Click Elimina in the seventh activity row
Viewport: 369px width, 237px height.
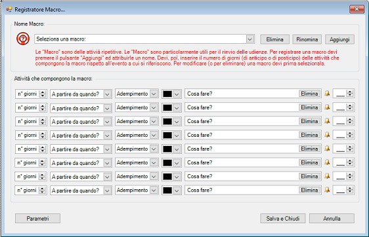pos(309,176)
